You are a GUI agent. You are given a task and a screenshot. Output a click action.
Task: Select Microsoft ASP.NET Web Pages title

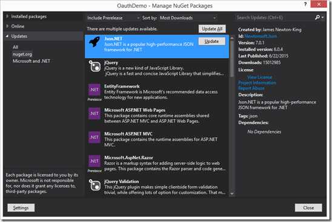134,110
